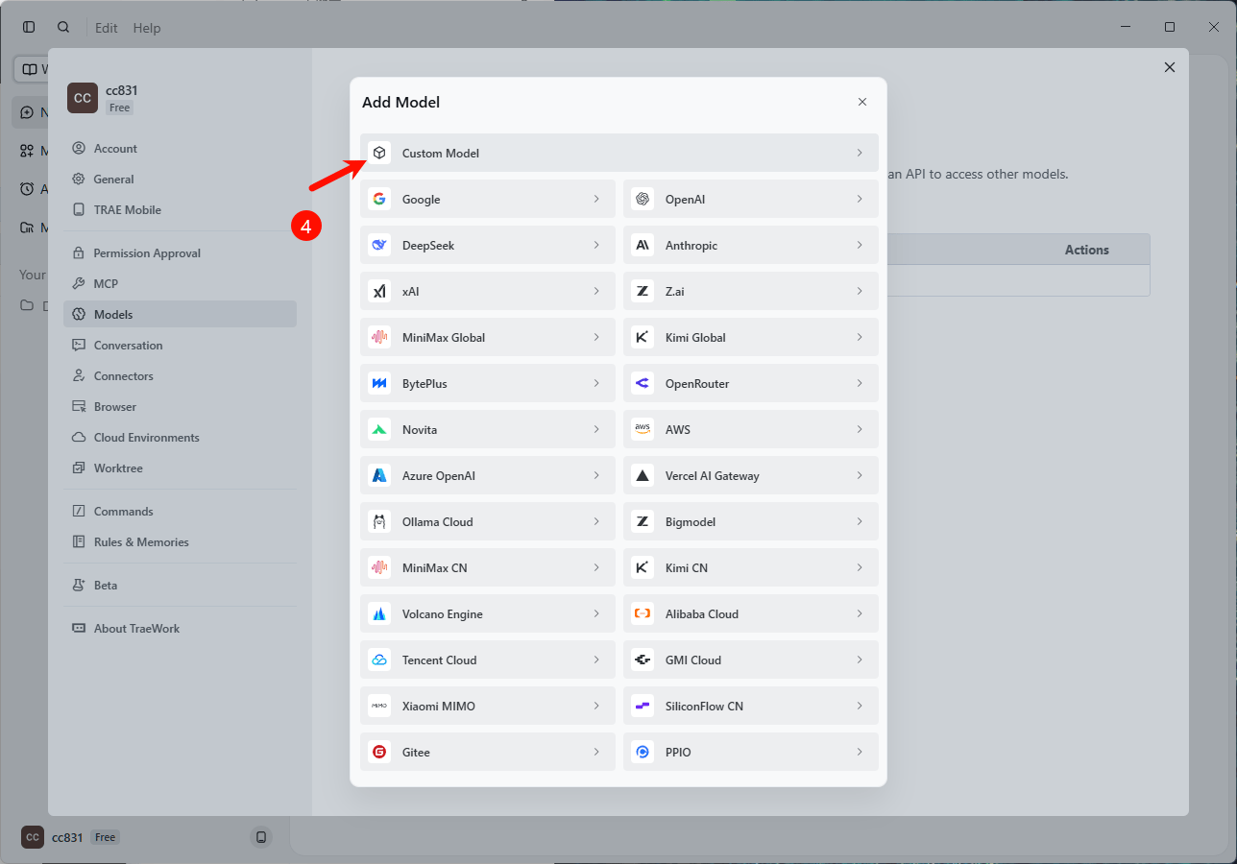Open the Cloud Environments section

click(181, 438)
